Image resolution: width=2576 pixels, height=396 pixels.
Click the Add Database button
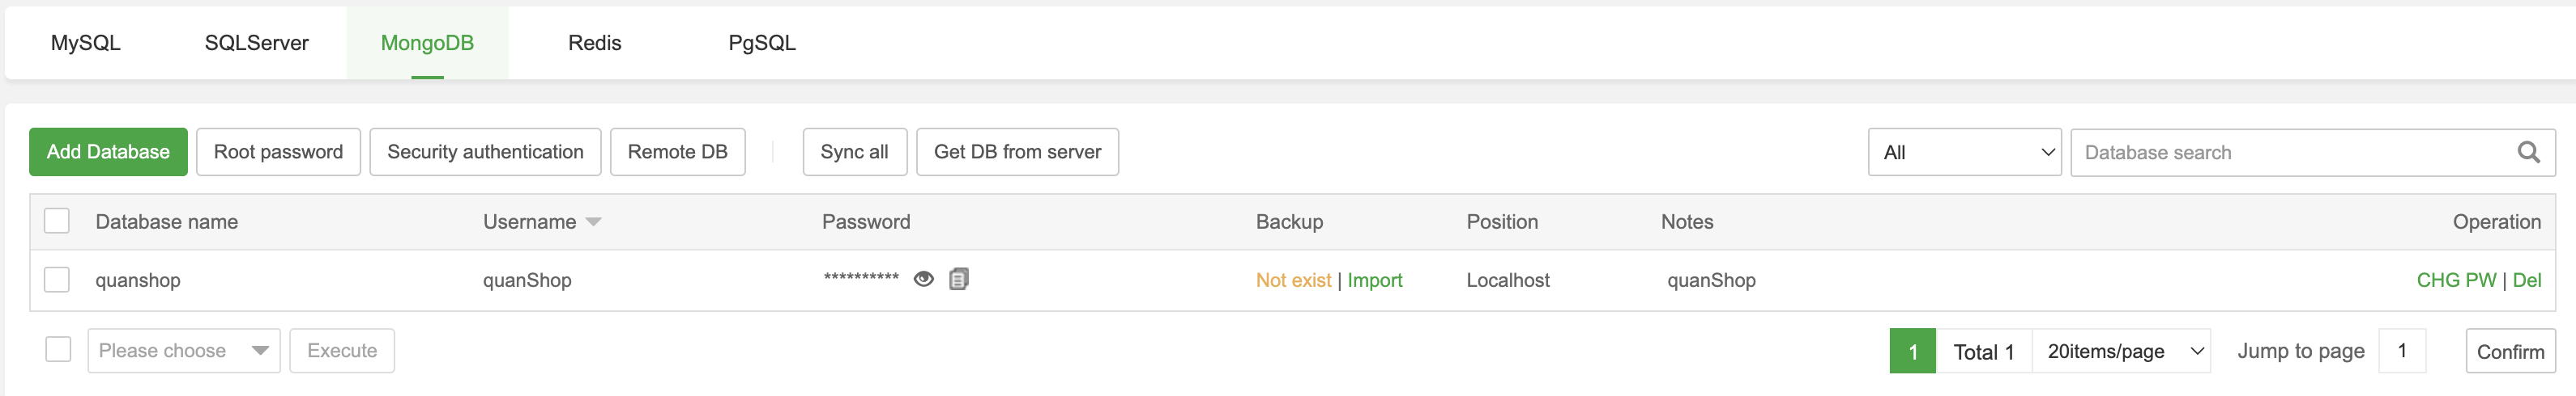click(x=108, y=152)
